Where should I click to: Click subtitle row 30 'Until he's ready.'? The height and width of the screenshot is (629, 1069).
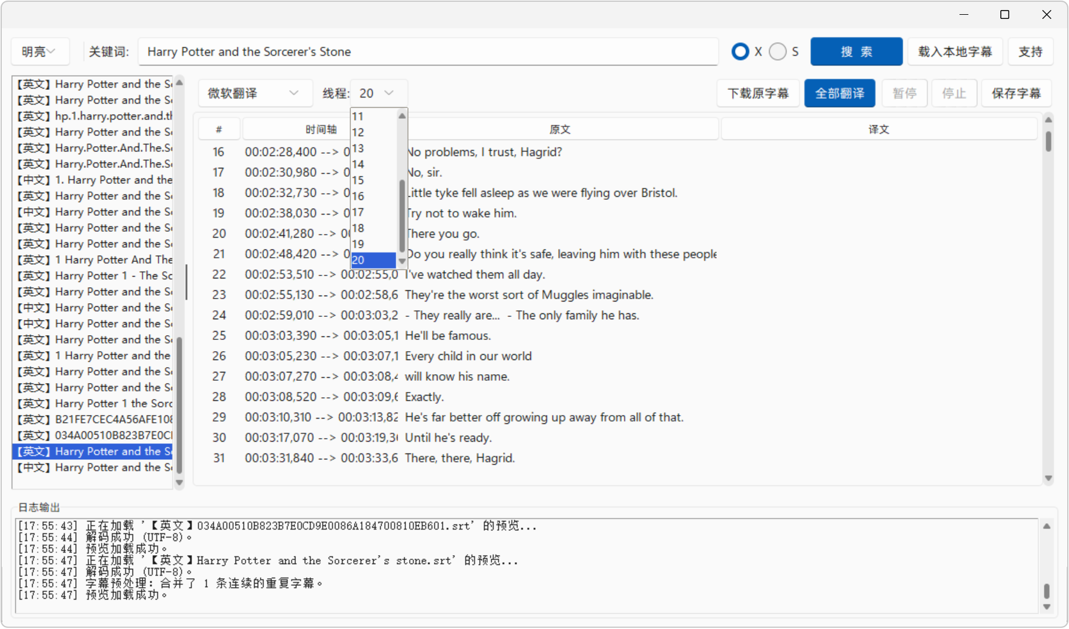tap(618, 437)
